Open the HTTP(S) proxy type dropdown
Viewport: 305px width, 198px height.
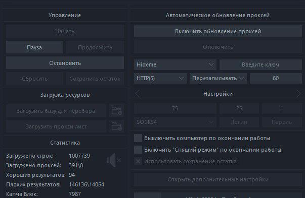[160, 78]
